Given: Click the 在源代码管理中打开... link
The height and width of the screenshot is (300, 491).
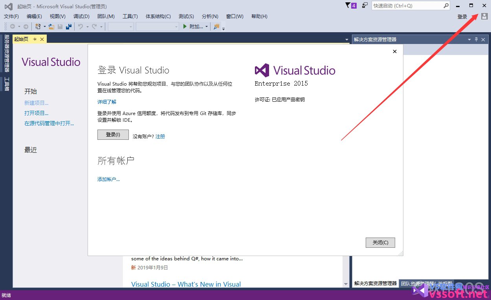Looking at the screenshot, I should coord(49,123).
